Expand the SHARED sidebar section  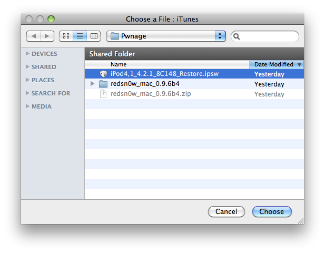27,67
